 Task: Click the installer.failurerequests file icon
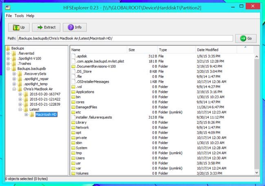tap(73, 117)
